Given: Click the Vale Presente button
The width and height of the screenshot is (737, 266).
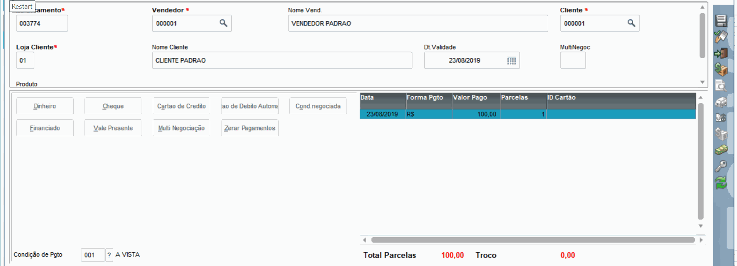Looking at the screenshot, I should (113, 128).
